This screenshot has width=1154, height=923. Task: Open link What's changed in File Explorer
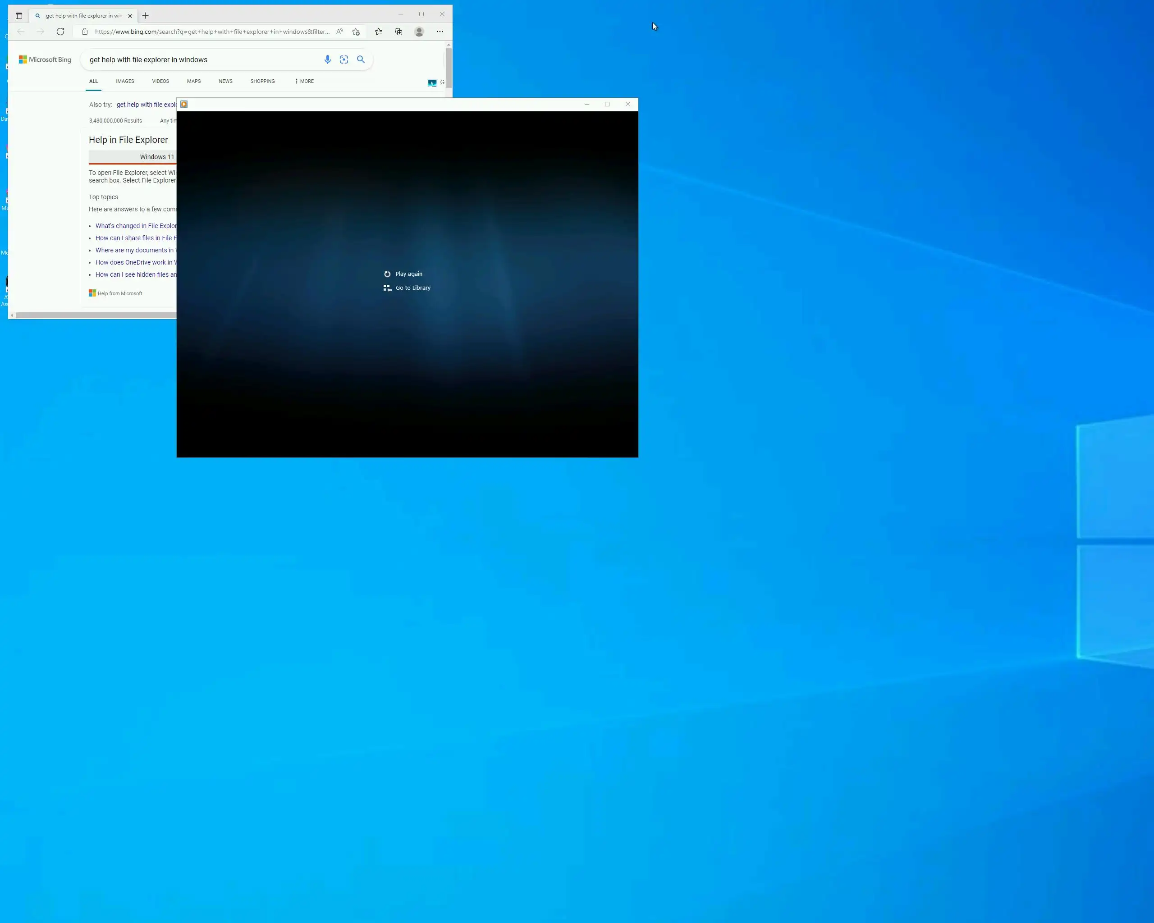(135, 226)
